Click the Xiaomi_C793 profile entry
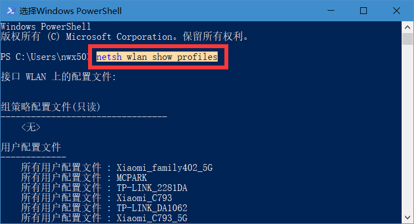 click(144, 198)
